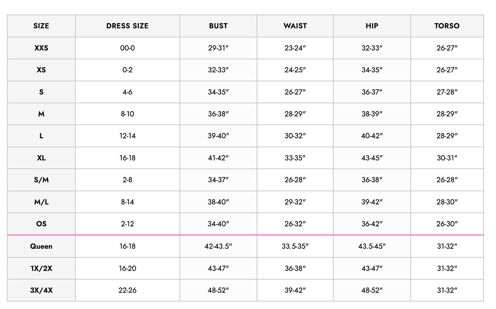Click the SIZE column header
This screenshot has height=309, width=496.
tap(41, 26)
